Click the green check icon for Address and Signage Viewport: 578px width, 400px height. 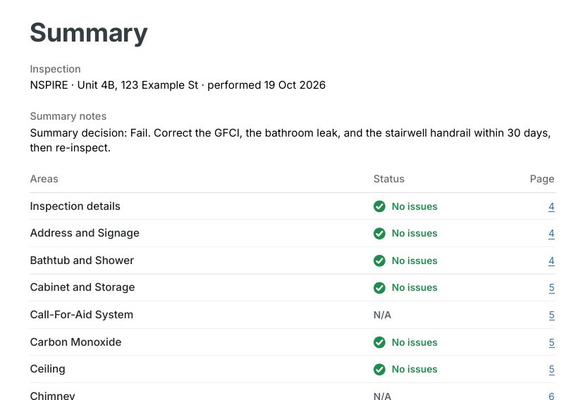(379, 234)
